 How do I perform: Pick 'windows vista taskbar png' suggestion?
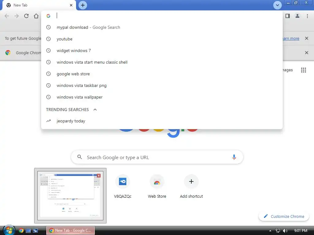(162, 85)
